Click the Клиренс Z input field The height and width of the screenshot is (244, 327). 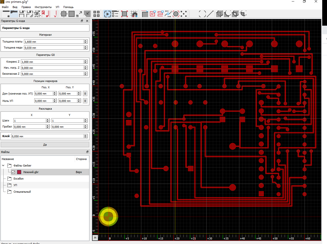54,62
